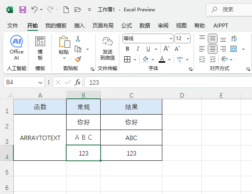The width and height of the screenshot is (252, 194).
Task: Switch to the 公式 tab
Action: coord(127,26)
